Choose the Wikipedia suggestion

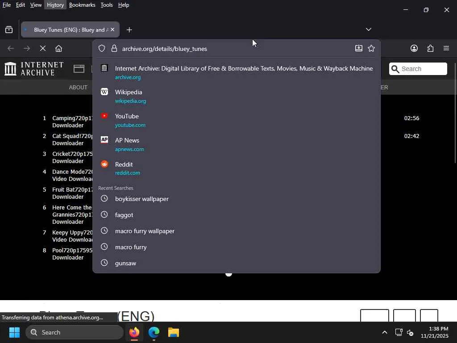tap(237, 96)
